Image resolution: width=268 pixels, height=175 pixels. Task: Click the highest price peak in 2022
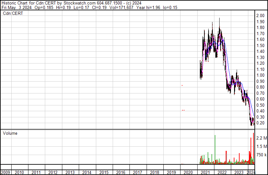click(220, 19)
